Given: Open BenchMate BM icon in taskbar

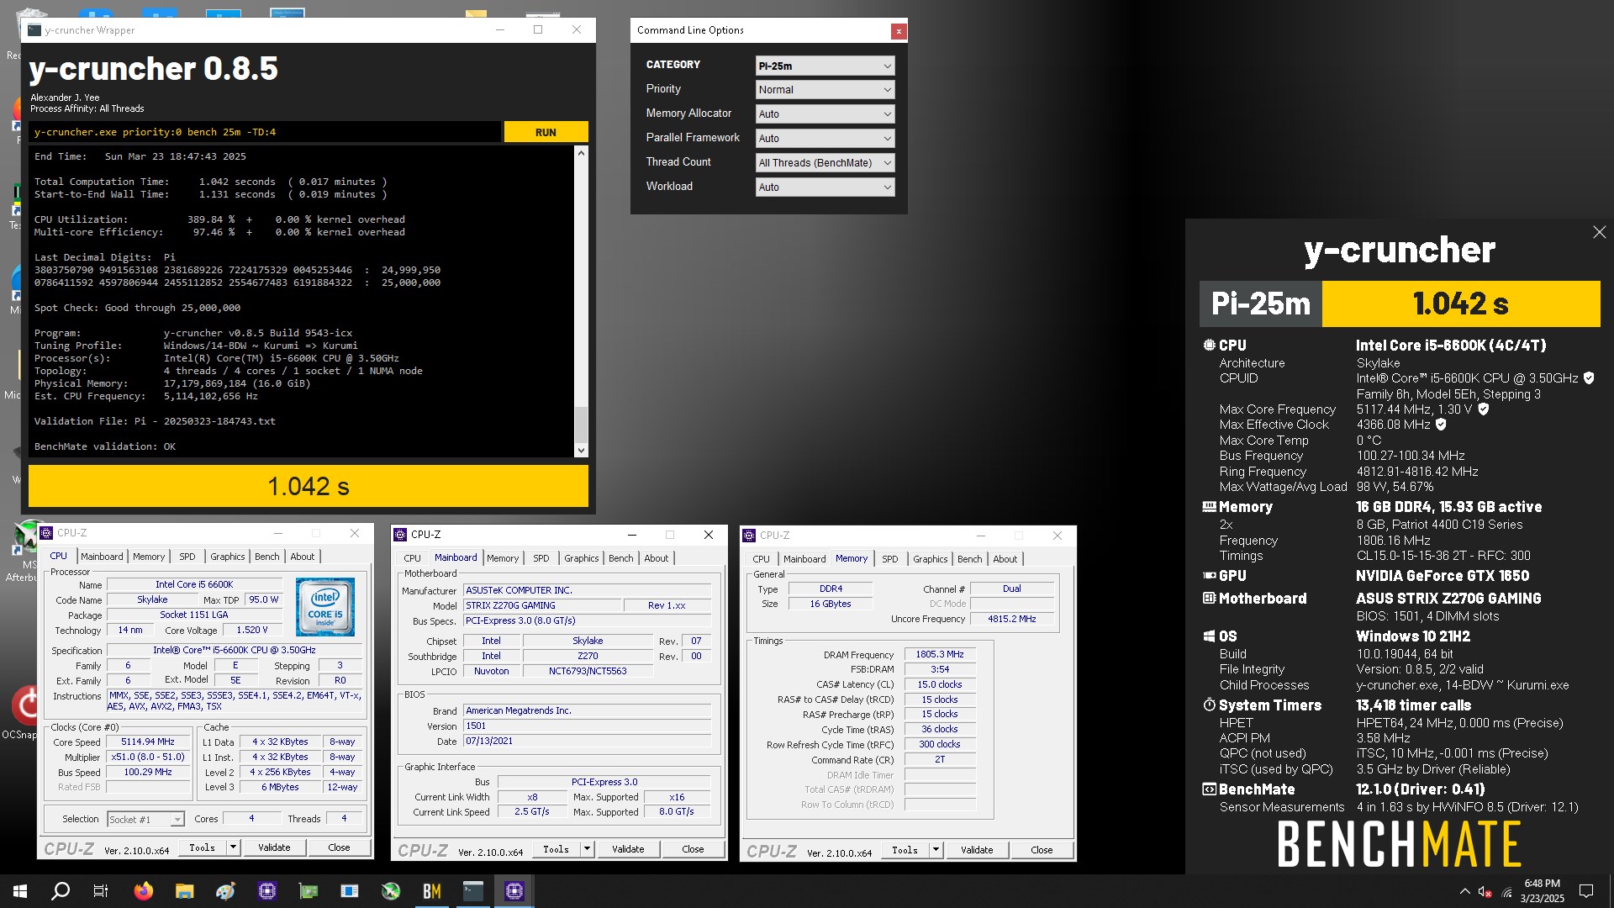Looking at the screenshot, I should [432, 891].
